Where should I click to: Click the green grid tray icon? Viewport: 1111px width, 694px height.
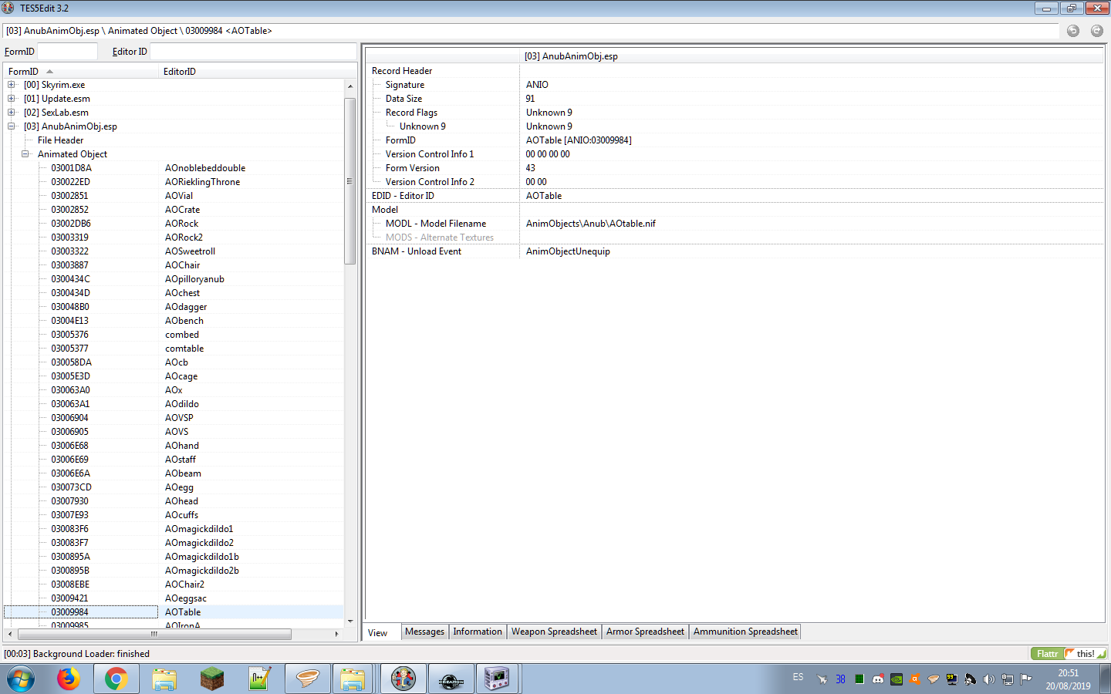pyautogui.click(x=859, y=679)
